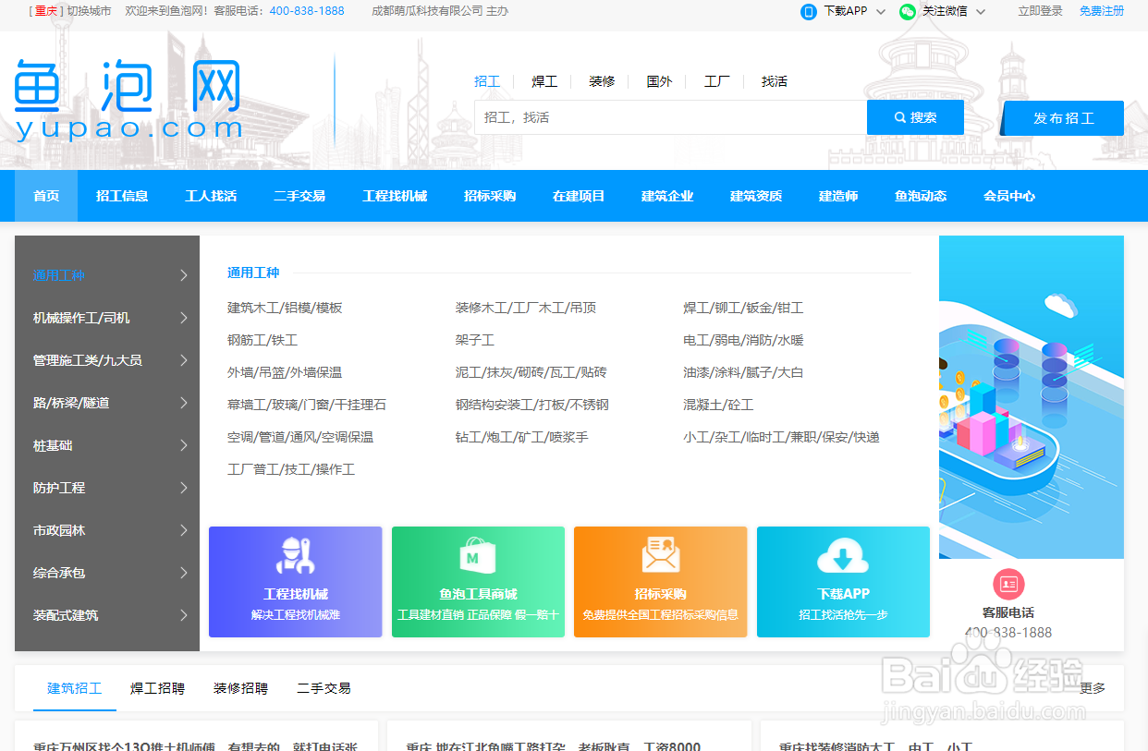The height and width of the screenshot is (751, 1148).
Task: Open 架子工 job type link
Action: (x=475, y=340)
